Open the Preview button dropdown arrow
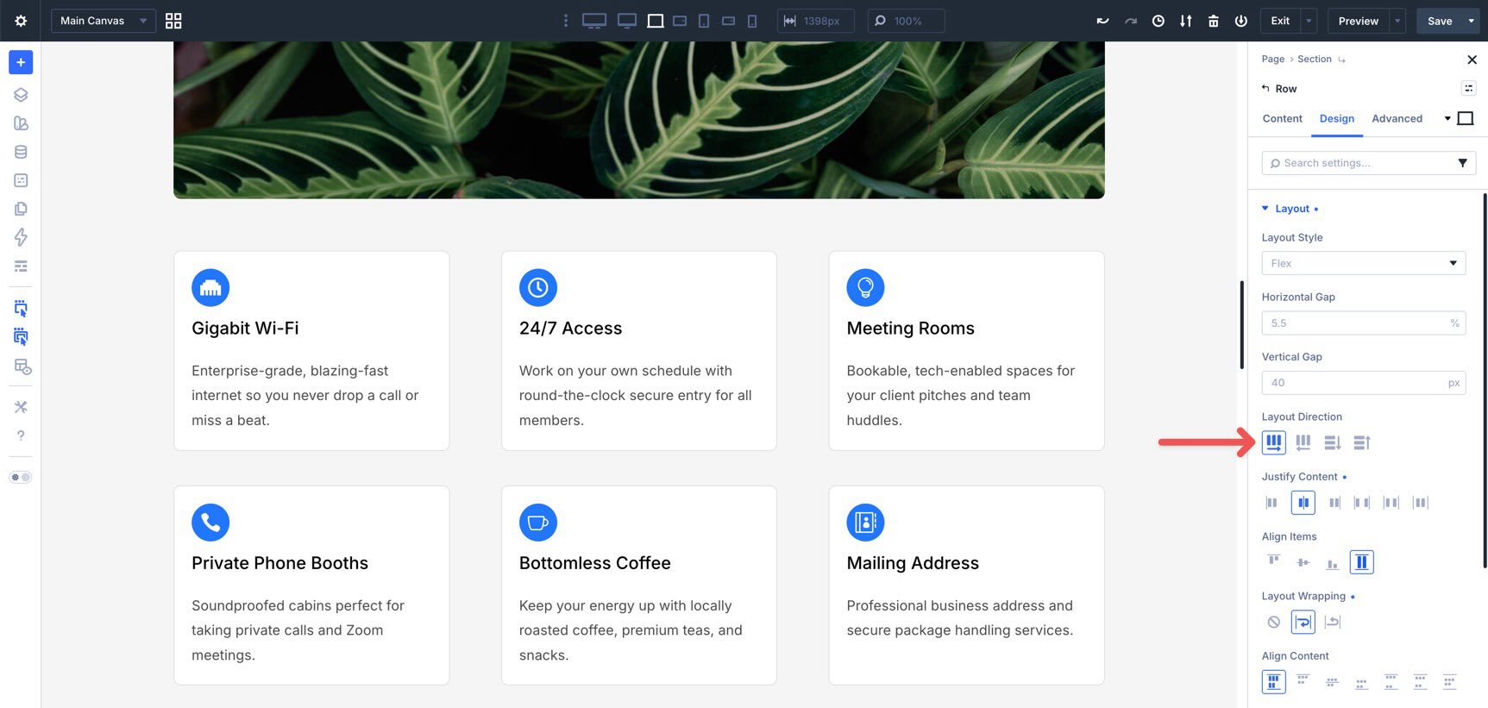This screenshot has width=1488, height=708. [1397, 21]
